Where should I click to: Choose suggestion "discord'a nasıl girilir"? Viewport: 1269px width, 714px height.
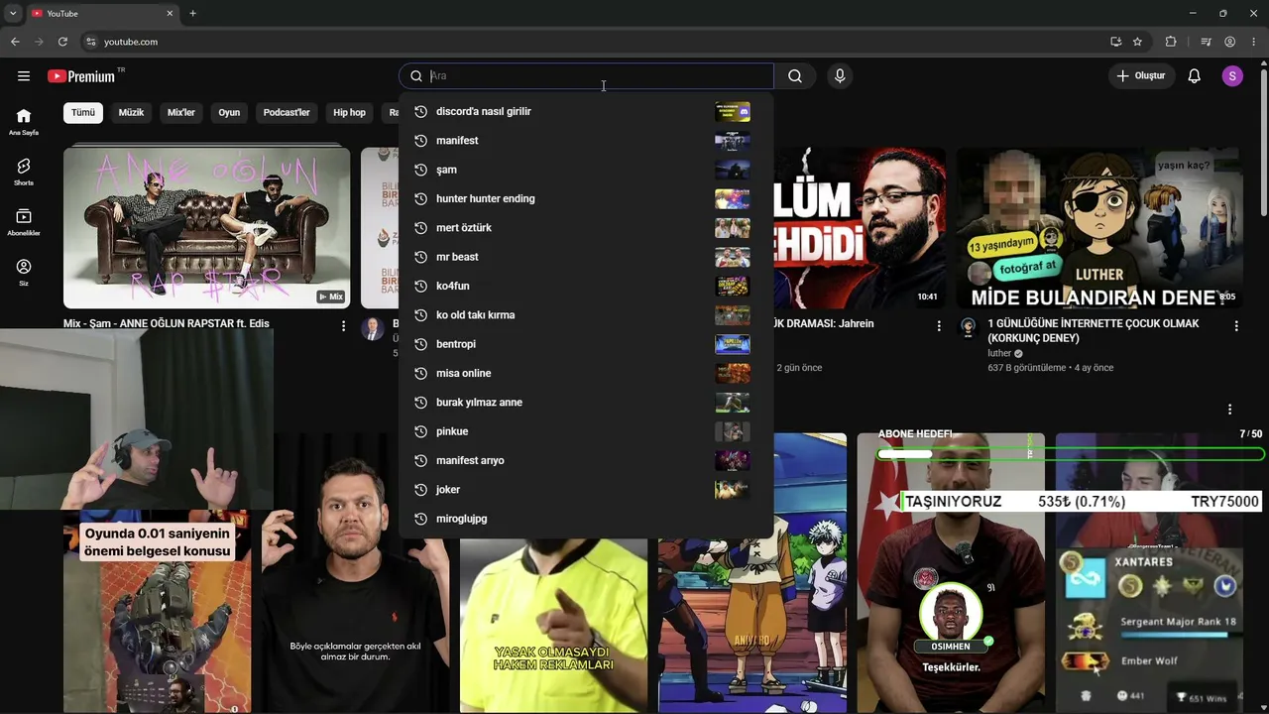tap(586, 112)
